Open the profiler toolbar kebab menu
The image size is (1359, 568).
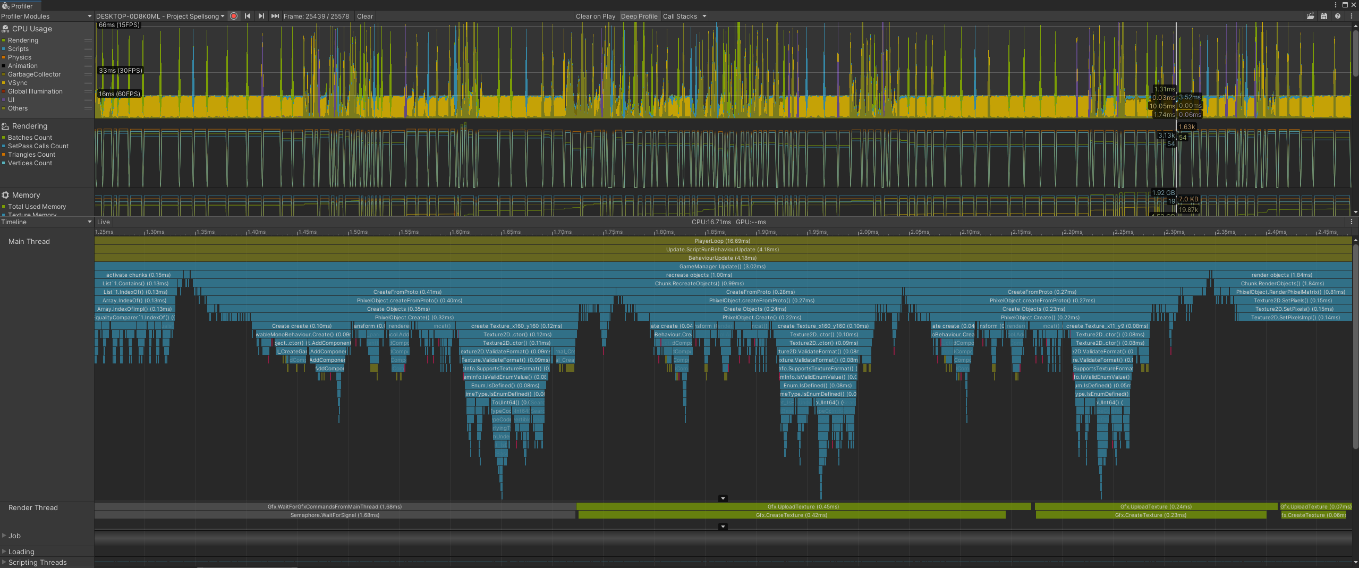tap(1352, 16)
